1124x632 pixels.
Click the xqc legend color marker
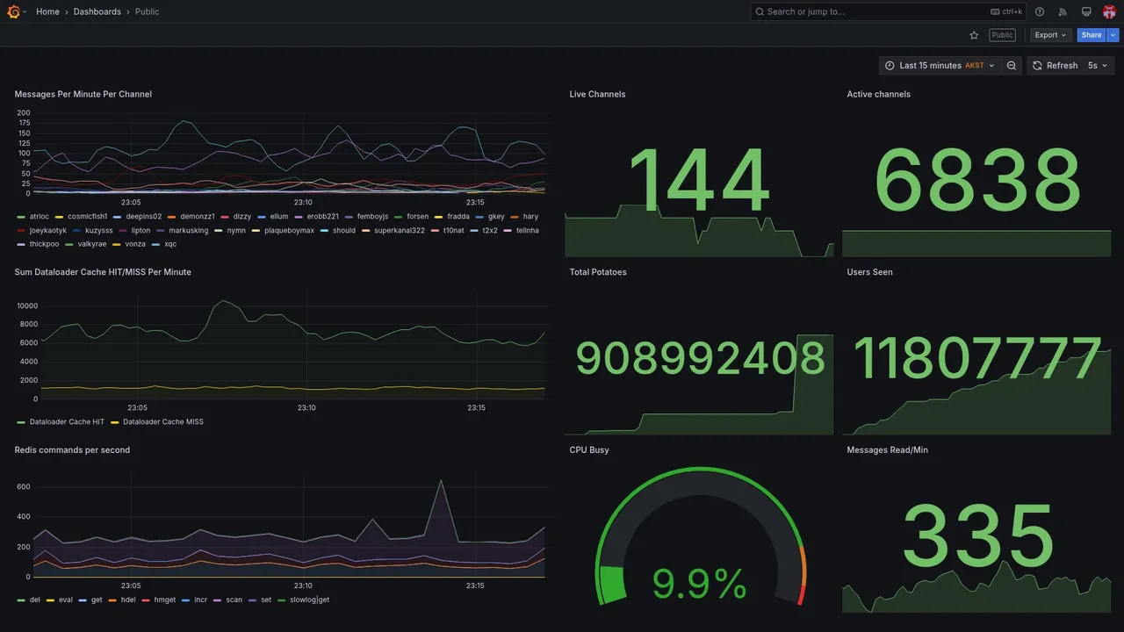pyautogui.click(x=156, y=245)
